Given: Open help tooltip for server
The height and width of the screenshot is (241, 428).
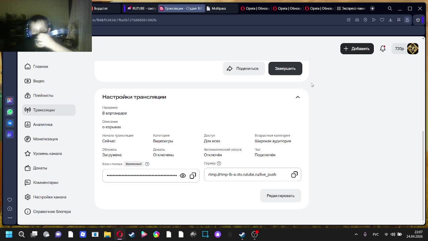Looking at the screenshot, I should [219, 163].
